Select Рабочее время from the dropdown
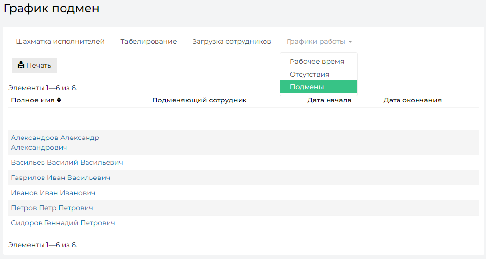This screenshot has height=259, width=486. (317, 61)
